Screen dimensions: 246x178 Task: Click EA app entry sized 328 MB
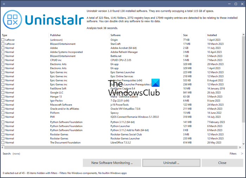pyautogui.click(x=115, y=64)
